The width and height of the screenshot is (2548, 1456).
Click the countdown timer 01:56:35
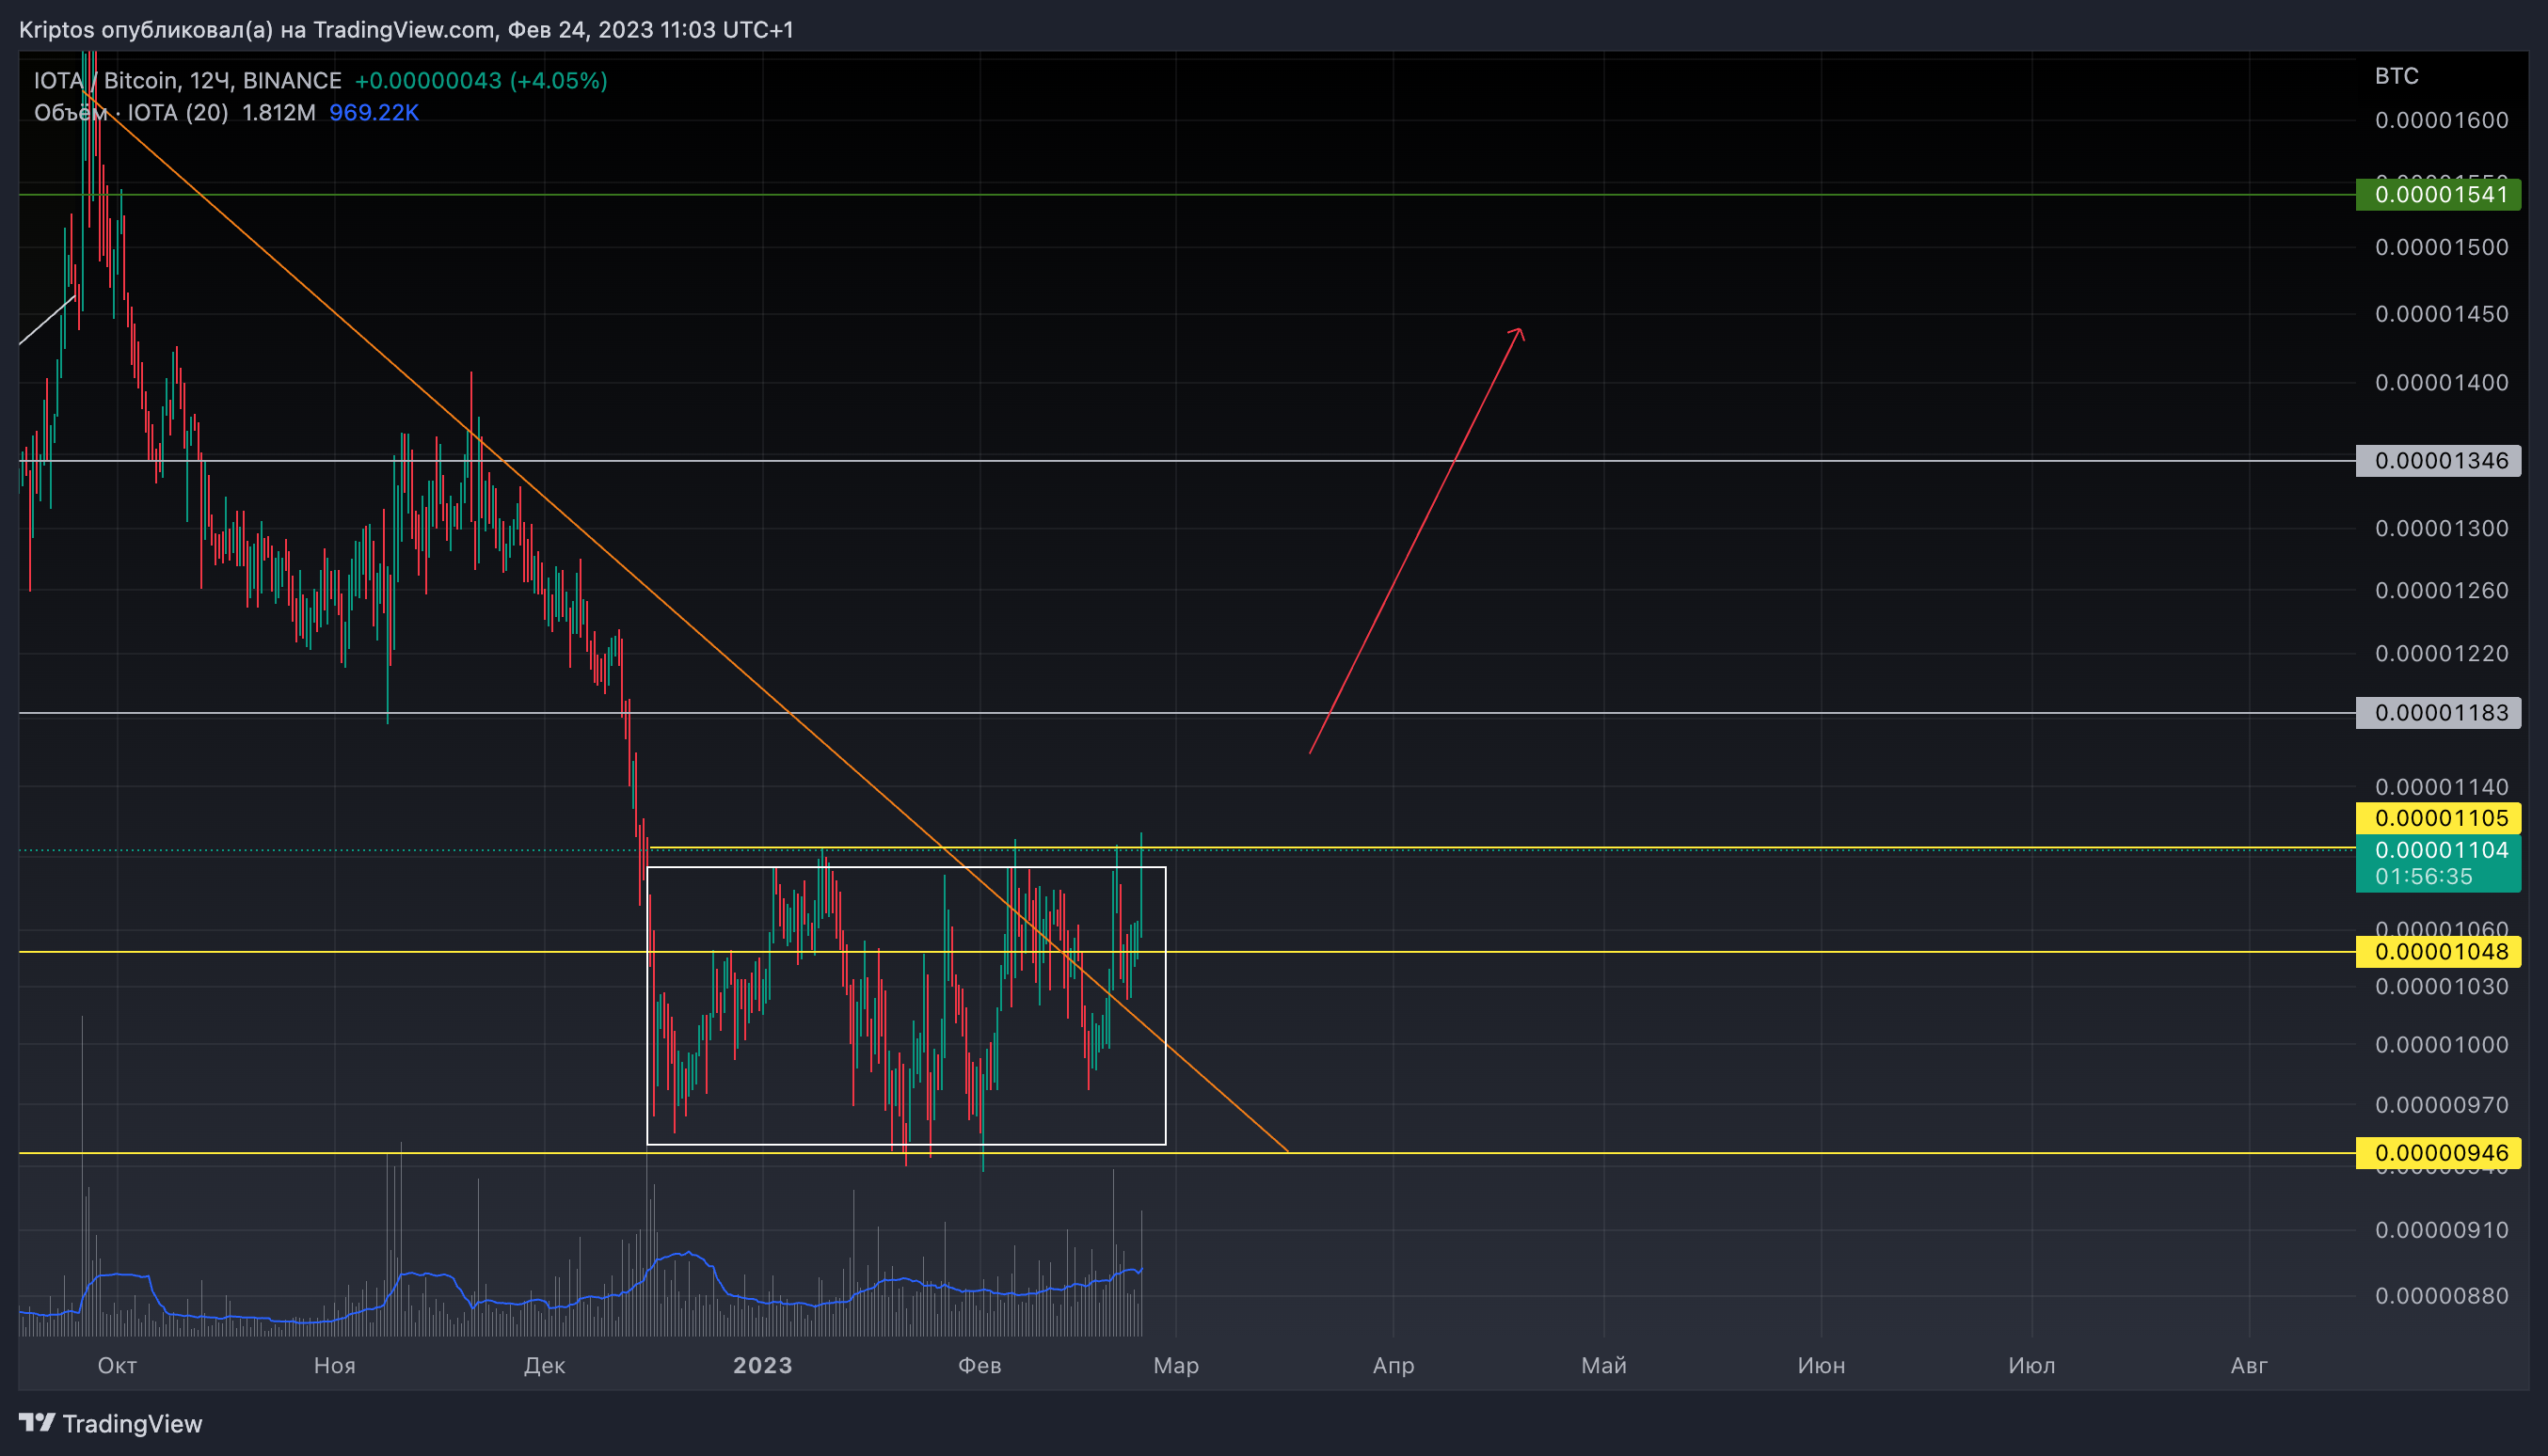coord(2423,876)
